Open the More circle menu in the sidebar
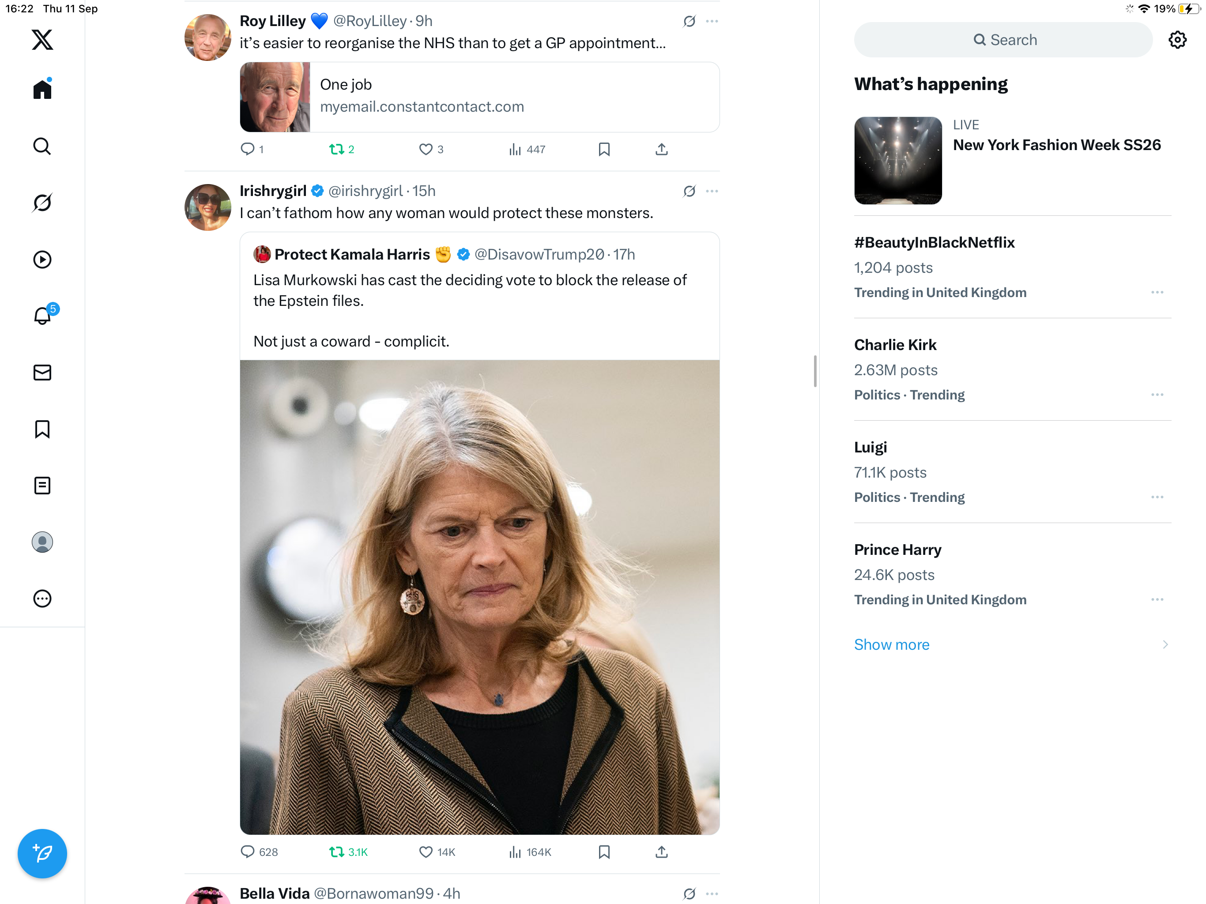1206x904 pixels. click(x=42, y=599)
